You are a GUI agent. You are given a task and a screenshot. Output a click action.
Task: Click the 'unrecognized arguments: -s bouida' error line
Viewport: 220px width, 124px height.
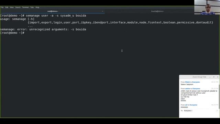(43, 29)
